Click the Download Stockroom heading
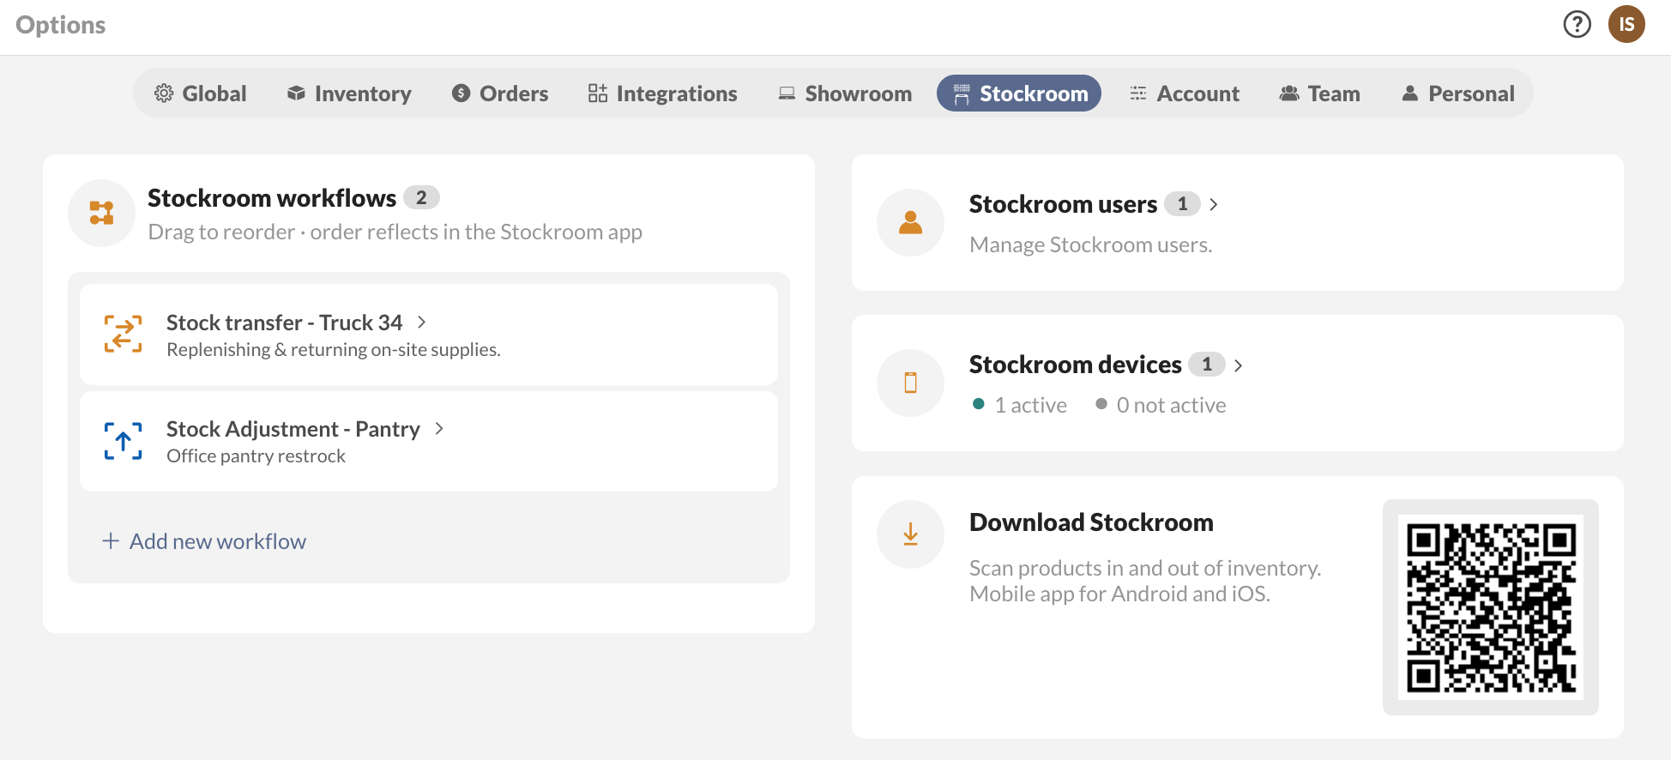This screenshot has width=1671, height=760. pyautogui.click(x=1091, y=522)
